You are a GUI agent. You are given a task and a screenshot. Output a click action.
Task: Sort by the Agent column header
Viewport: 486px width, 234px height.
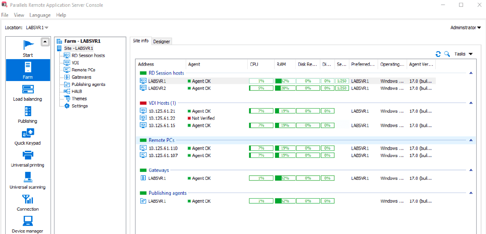pyautogui.click(x=217, y=64)
